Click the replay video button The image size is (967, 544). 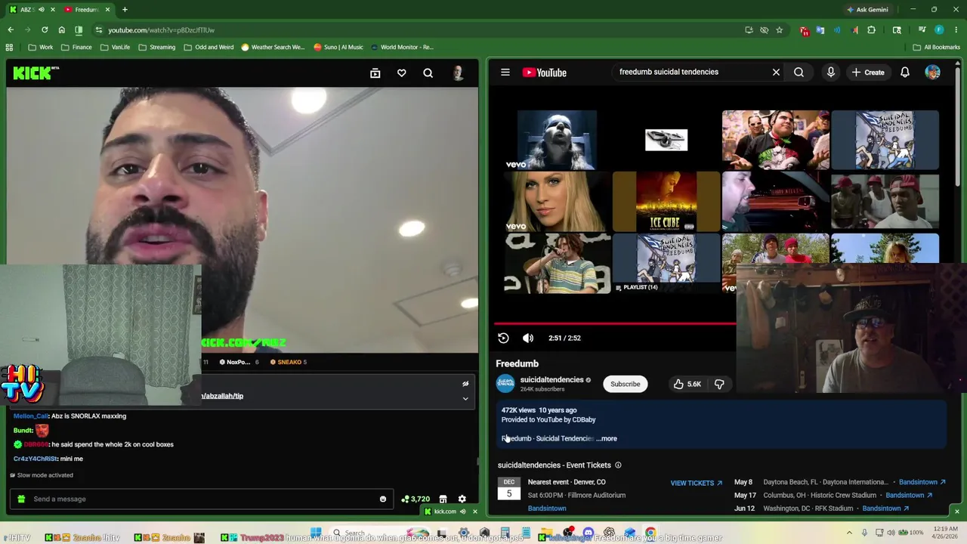click(x=503, y=338)
